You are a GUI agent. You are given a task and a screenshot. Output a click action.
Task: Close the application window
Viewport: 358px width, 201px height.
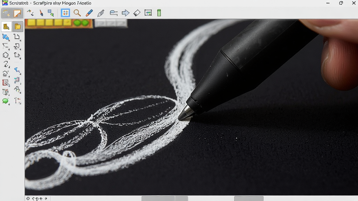click(354, 3)
